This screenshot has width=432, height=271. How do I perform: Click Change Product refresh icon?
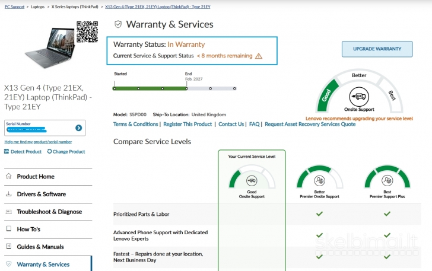(x=50, y=151)
